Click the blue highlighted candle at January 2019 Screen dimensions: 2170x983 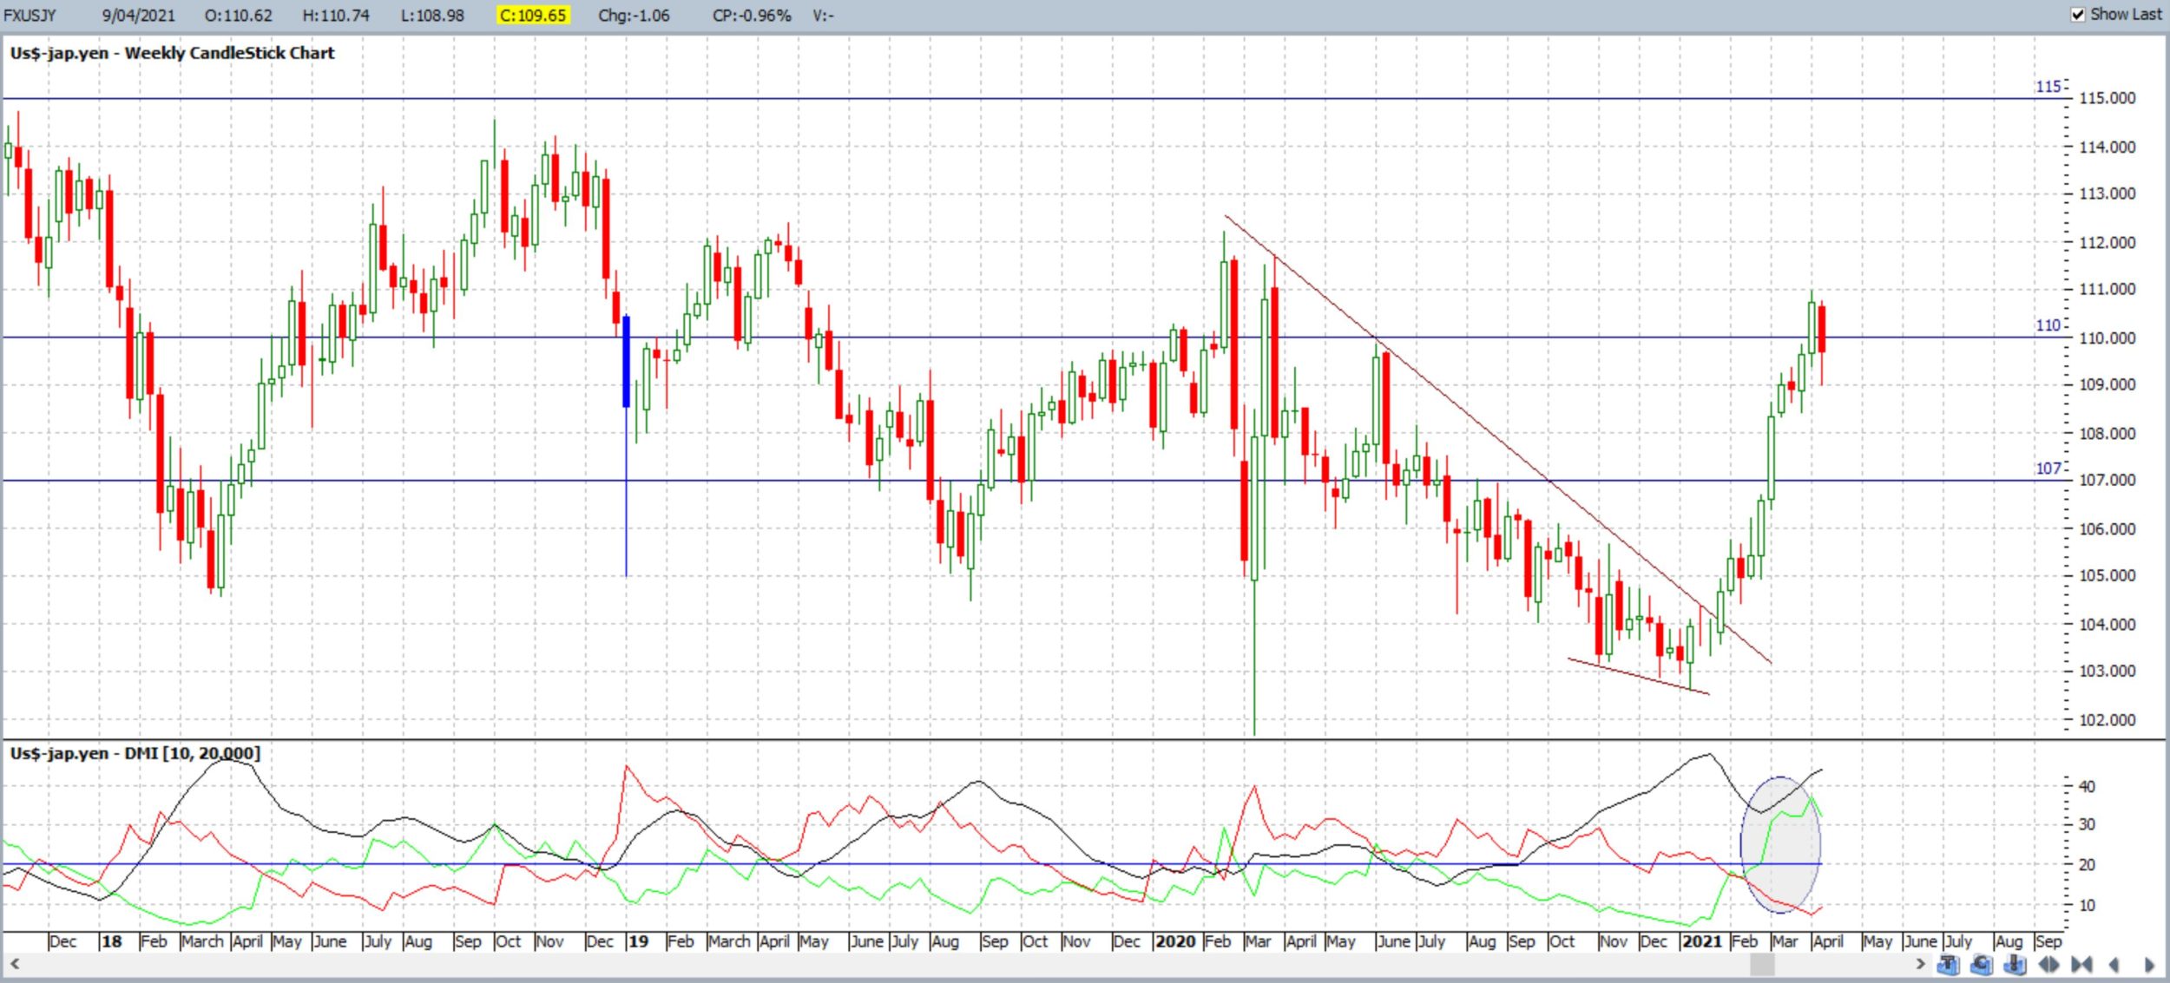click(626, 362)
